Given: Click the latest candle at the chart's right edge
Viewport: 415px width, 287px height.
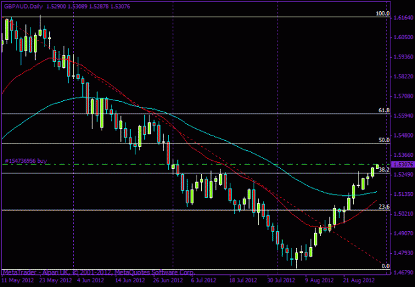Looking at the screenshot, I should point(377,166).
